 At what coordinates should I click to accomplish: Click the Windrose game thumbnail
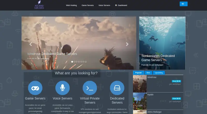(140, 84)
